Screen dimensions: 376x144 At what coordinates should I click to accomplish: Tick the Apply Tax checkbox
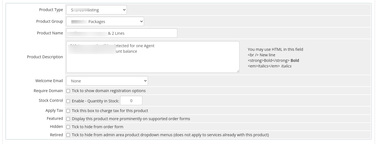[68, 111]
